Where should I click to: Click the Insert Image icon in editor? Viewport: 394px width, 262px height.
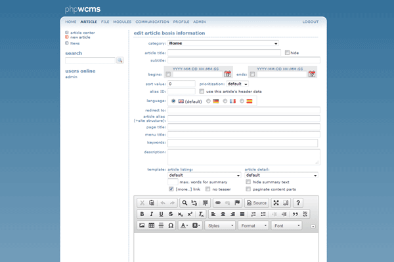[x=142, y=225]
